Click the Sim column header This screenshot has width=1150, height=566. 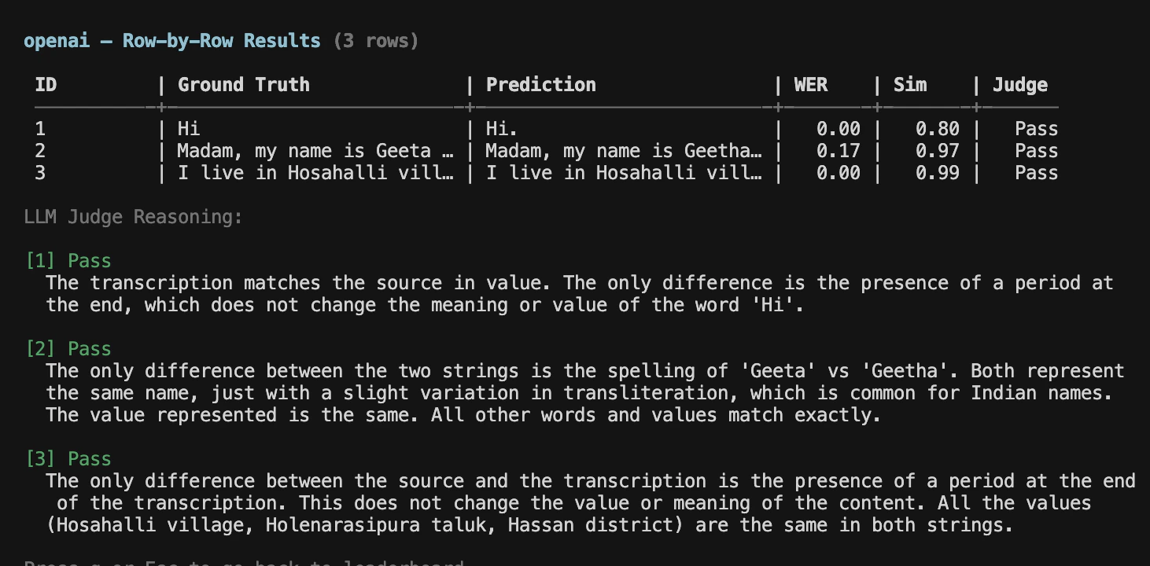click(910, 85)
